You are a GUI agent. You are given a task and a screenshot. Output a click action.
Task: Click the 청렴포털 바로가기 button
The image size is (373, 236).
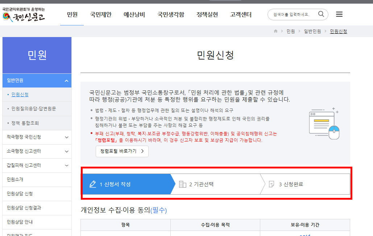[122, 151]
